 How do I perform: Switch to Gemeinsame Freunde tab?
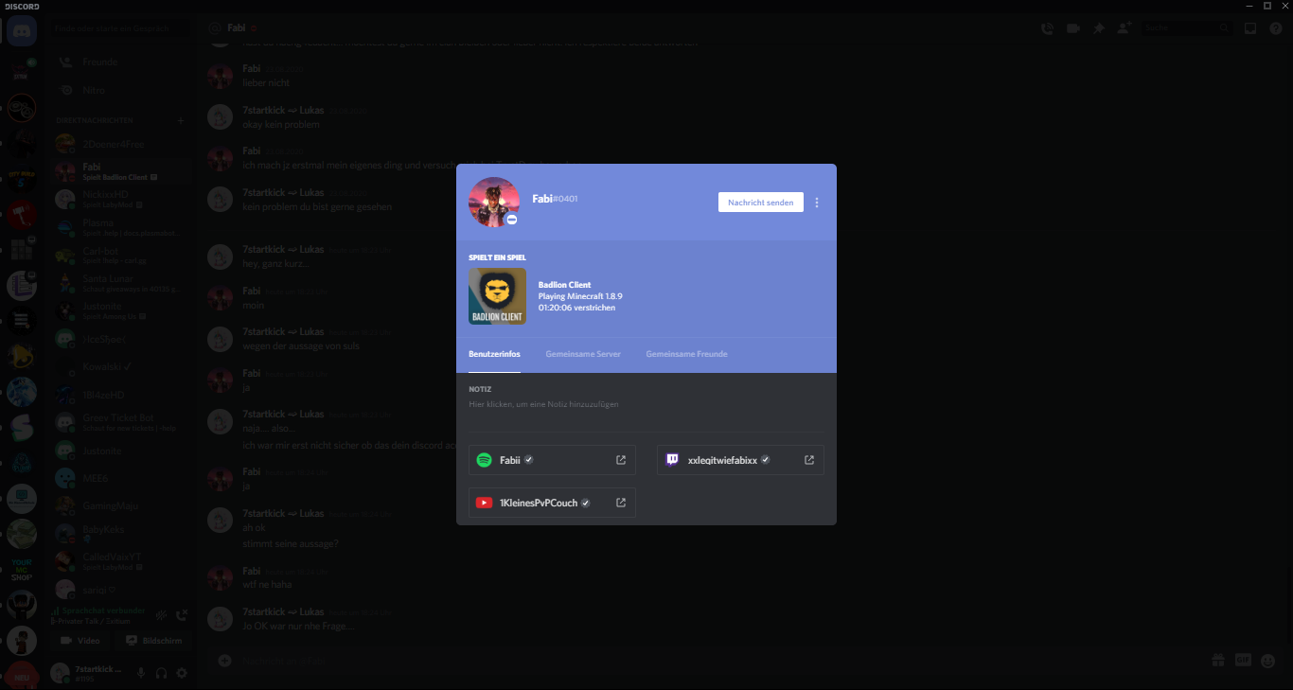click(x=687, y=354)
